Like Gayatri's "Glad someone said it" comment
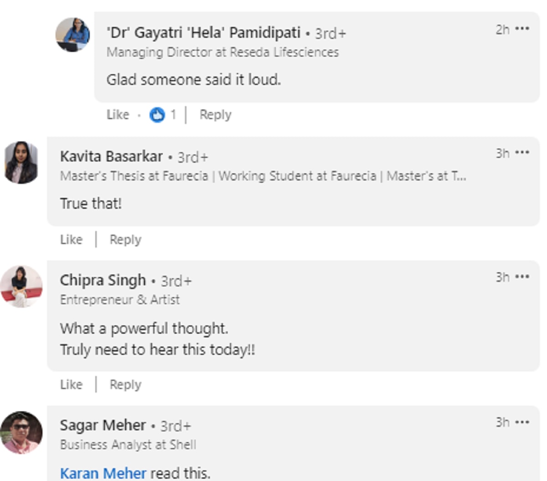 [x=118, y=115]
